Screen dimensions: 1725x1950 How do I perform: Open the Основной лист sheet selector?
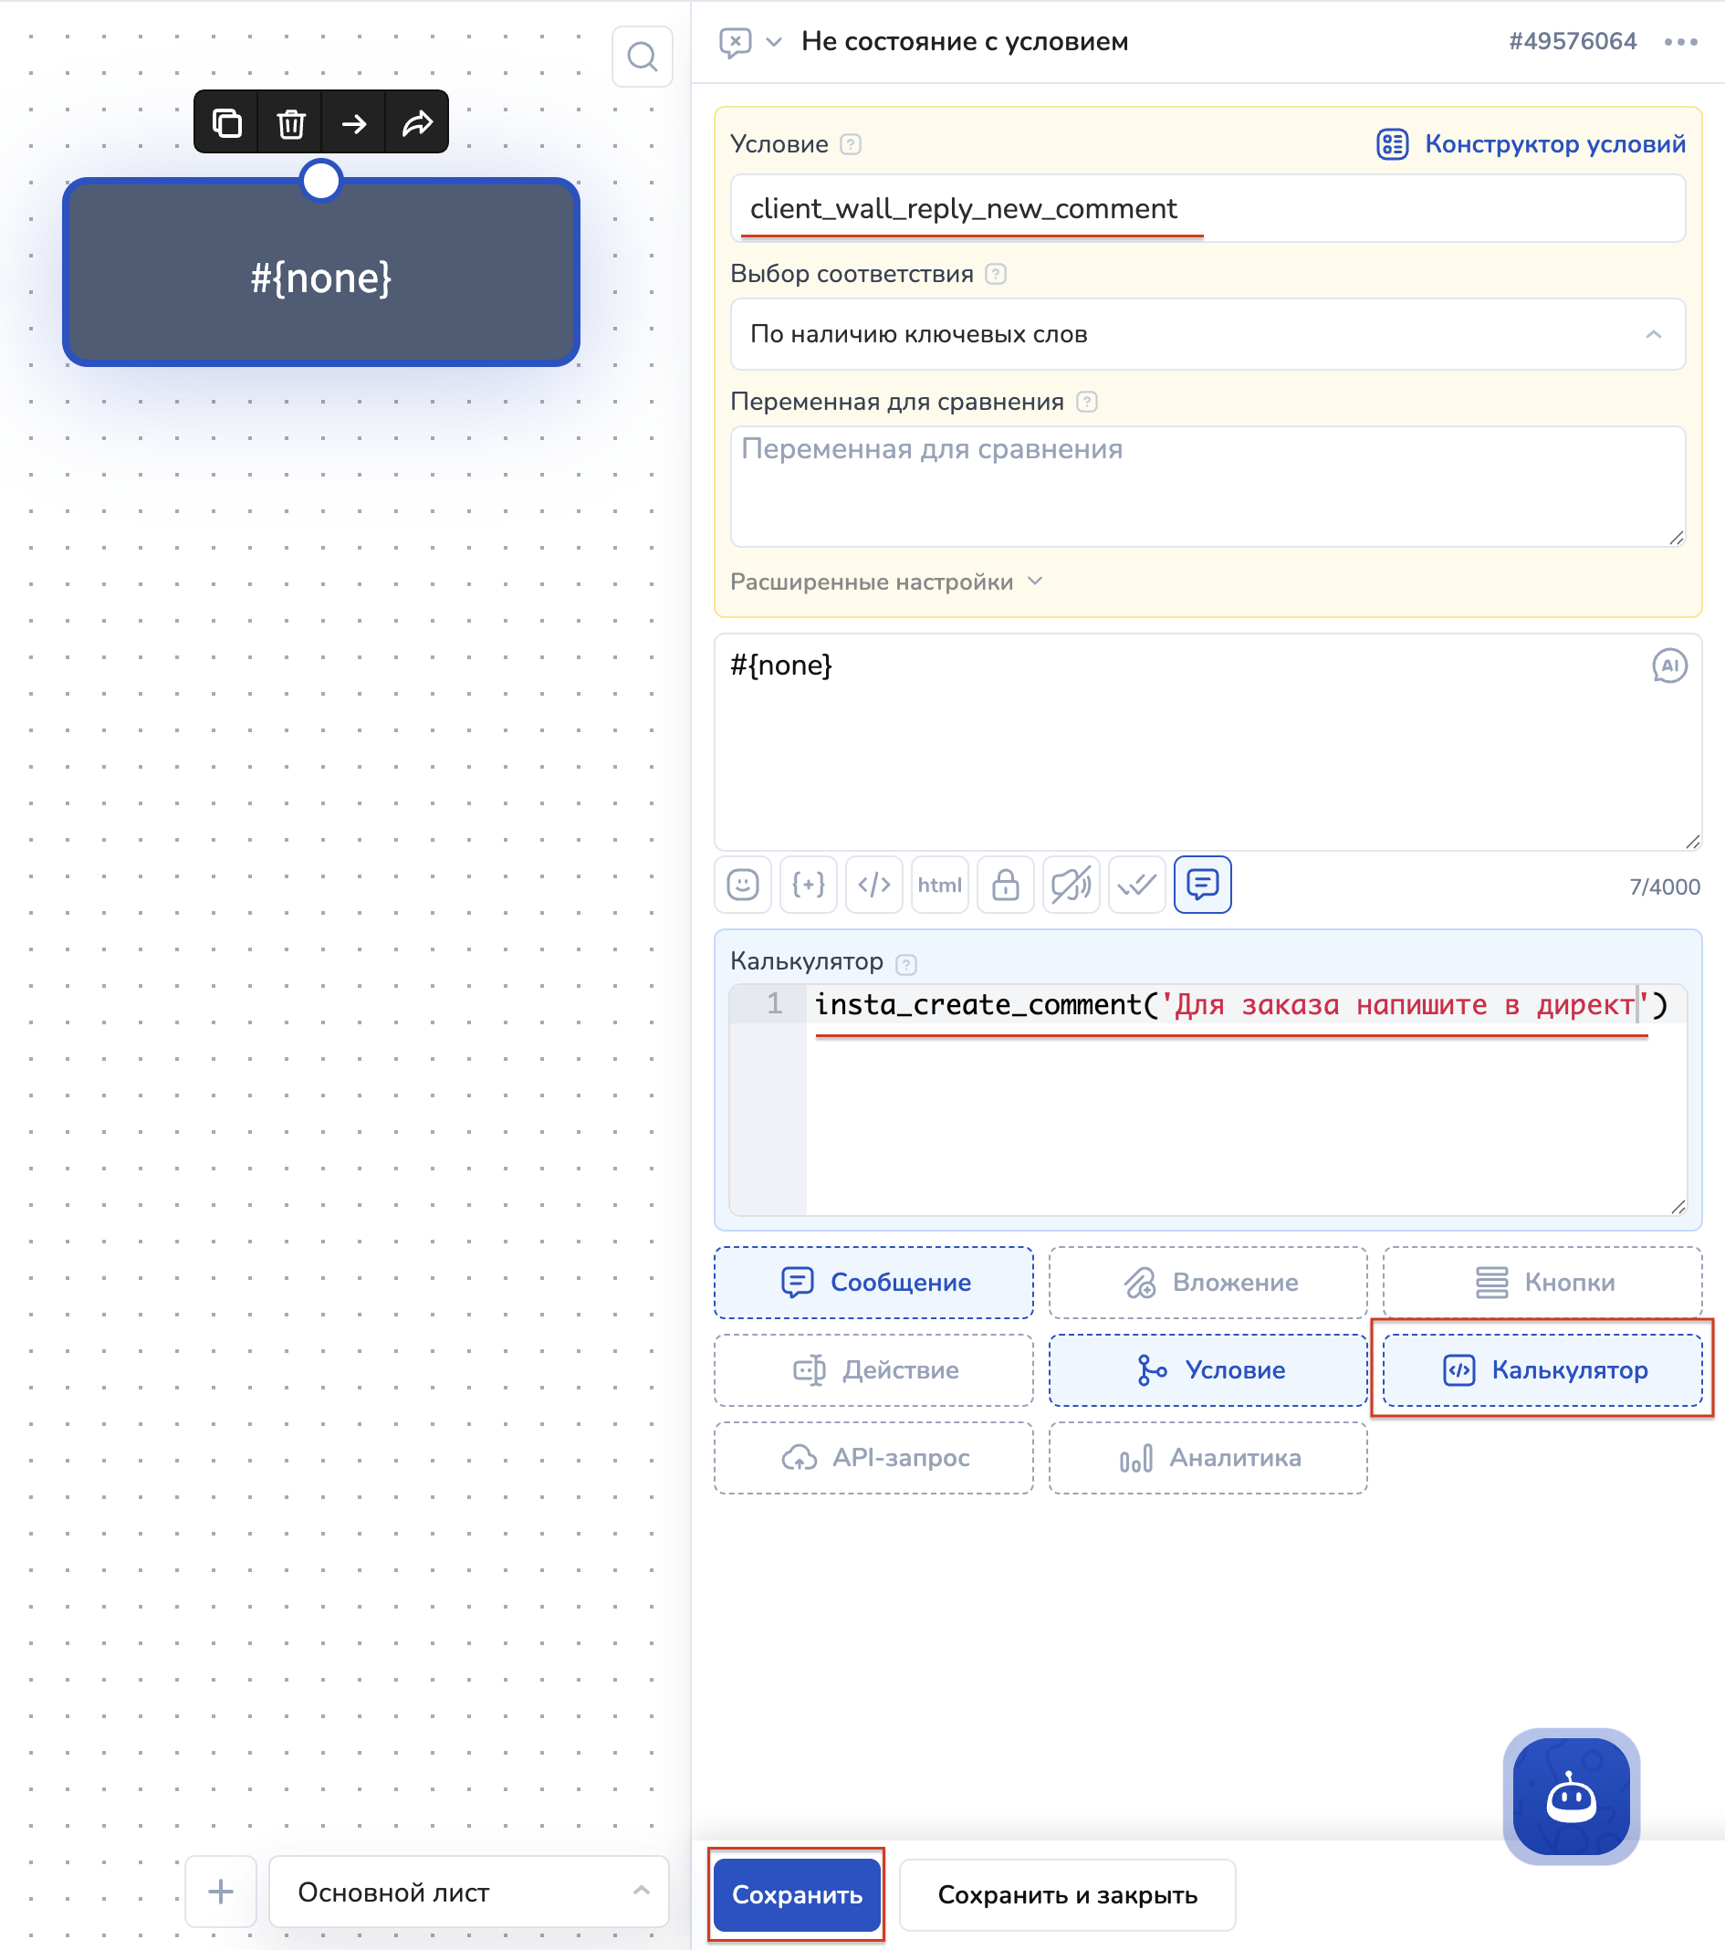coord(468,1892)
